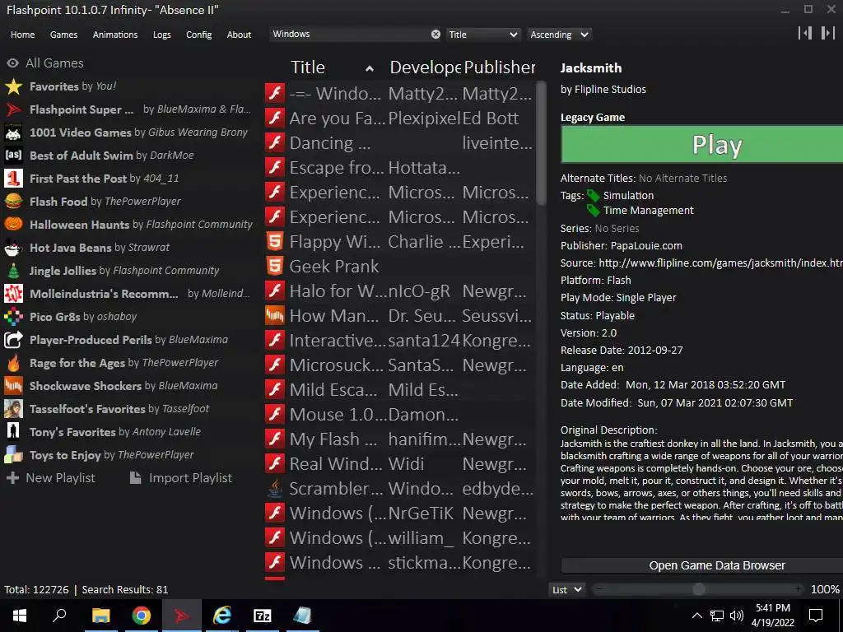This screenshot has width=843, height=632.
Task: Open the Config tab
Action: coord(199,35)
